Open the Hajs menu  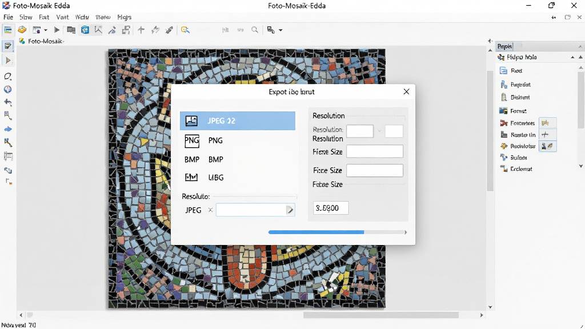[124, 17]
